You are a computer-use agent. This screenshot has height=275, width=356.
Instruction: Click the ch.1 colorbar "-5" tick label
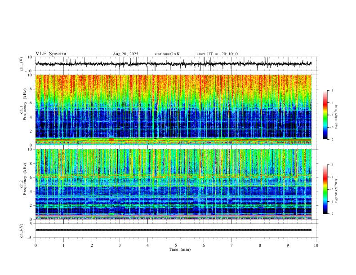click(x=332, y=115)
